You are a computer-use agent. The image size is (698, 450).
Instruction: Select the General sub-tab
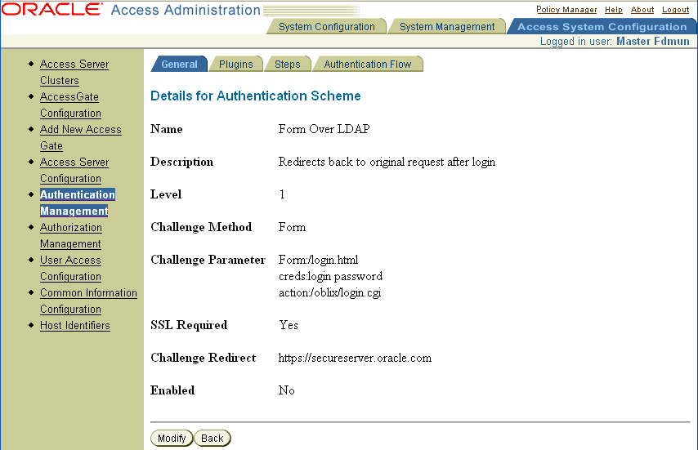point(179,64)
